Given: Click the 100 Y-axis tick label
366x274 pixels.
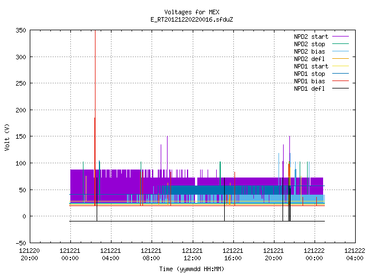Looking at the screenshot, I should (21, 163).
